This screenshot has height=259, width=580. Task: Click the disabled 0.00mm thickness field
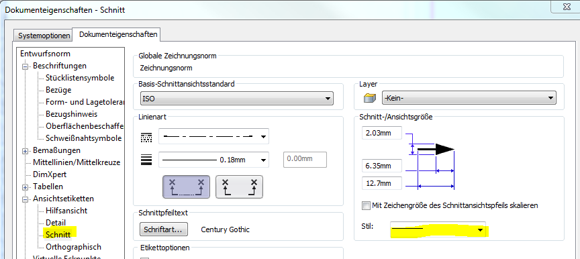tap(305, 160)
